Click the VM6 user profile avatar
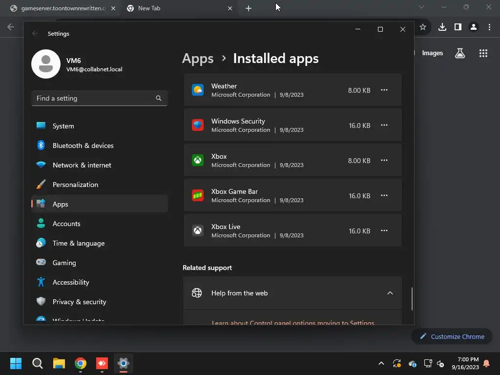Viewport: 500px width, 375px height. (x=46, y=64)
